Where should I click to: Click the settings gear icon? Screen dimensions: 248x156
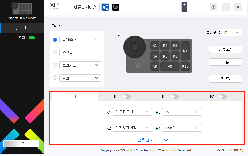pos(214,7)
